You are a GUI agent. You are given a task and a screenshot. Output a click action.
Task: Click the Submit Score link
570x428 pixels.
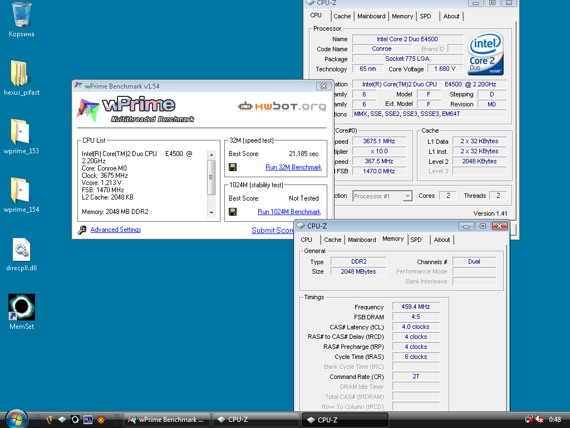point(273,230)
